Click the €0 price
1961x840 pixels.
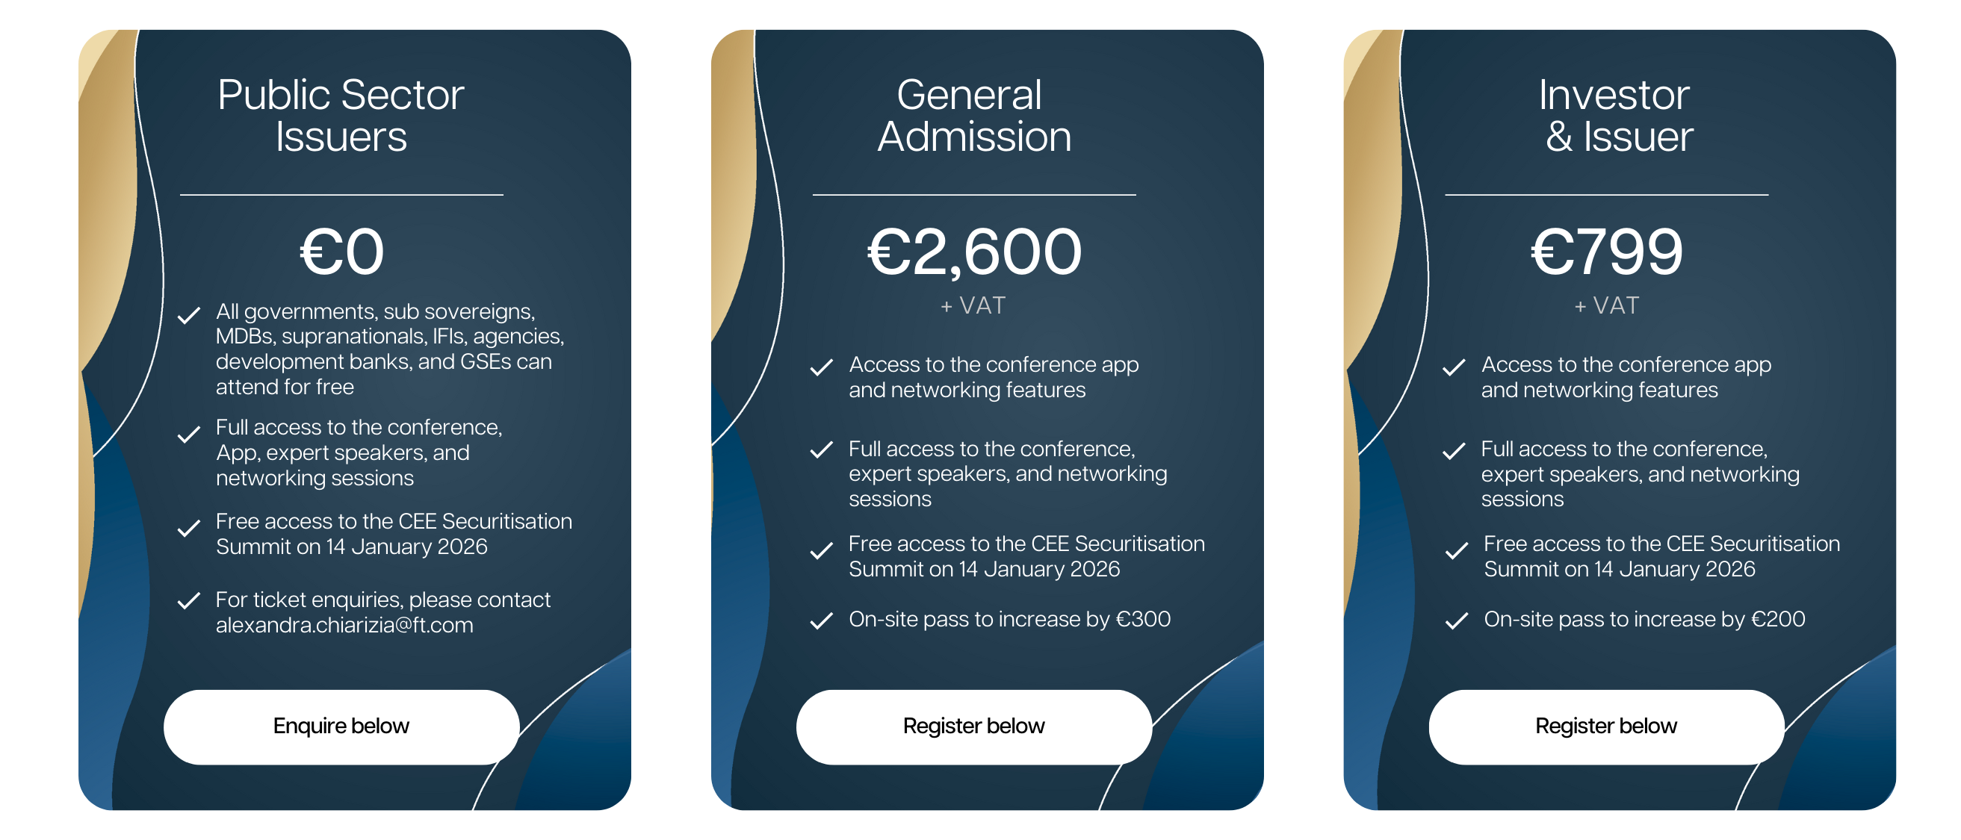342,252
